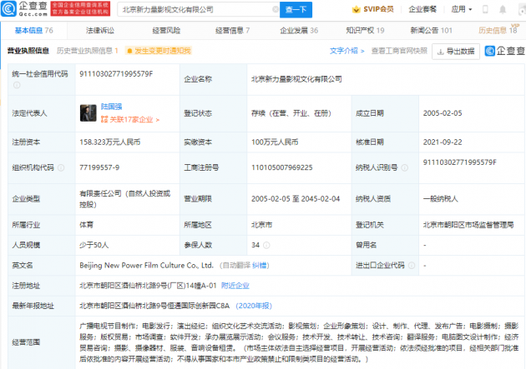Select industry value 体育

tap(87, 225)
